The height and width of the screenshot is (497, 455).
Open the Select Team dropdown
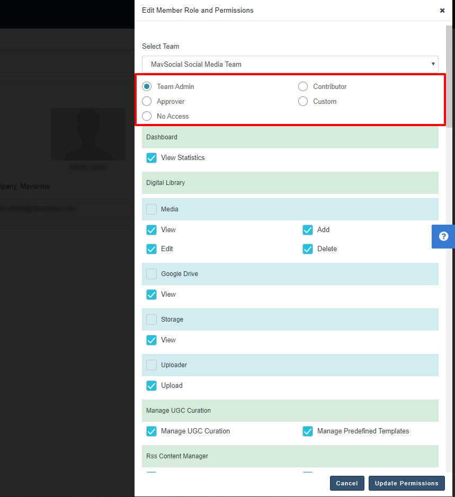click(290, 64)
